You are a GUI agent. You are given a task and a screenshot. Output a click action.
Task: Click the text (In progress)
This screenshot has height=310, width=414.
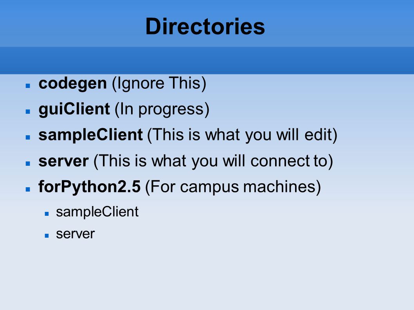tap(162, 109)
